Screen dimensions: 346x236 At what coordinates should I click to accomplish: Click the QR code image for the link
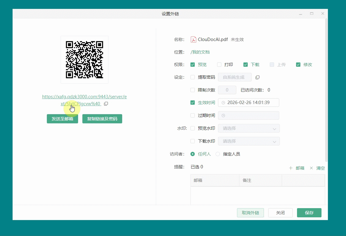[x=84, y=59]
